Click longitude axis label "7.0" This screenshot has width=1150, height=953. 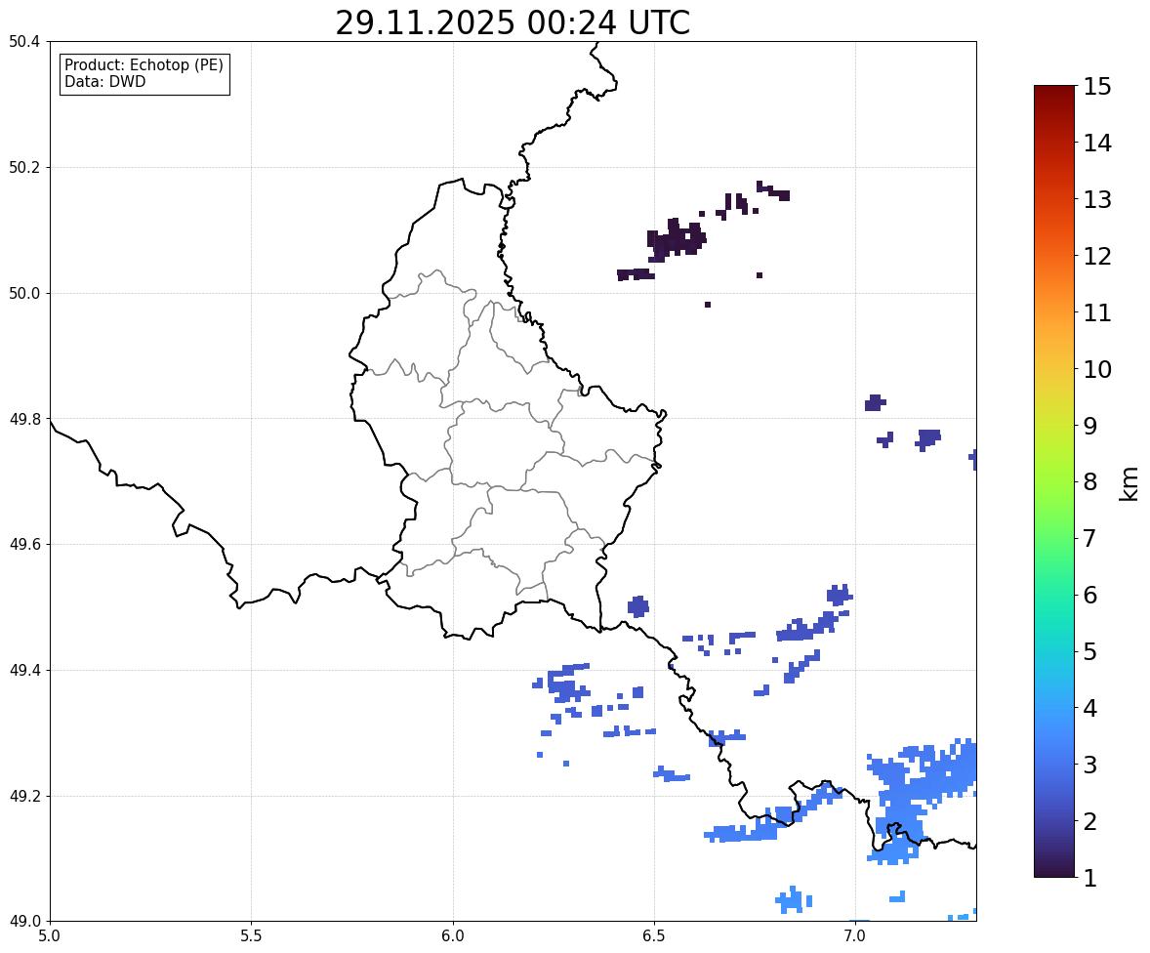coord(855,935)
